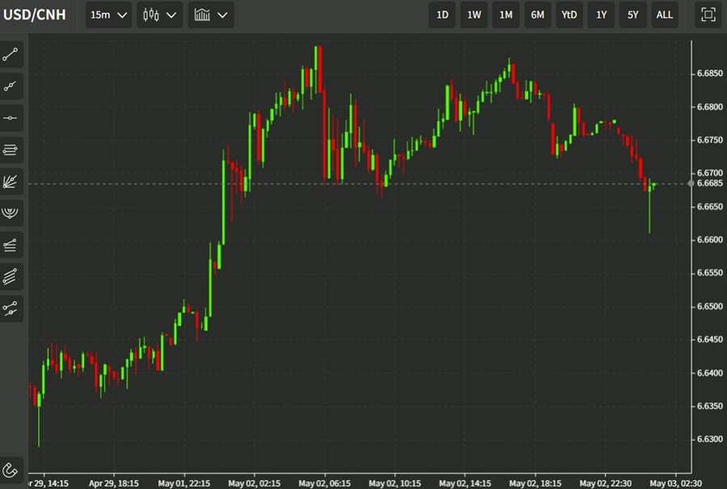Screen dimensions: 727x489
Task: Switch to the YtD range tab
Action: [x=569, y=15]
